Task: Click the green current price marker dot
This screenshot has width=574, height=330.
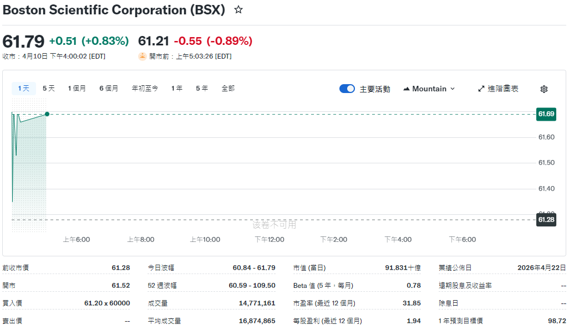Action: (x=47, y=114)
